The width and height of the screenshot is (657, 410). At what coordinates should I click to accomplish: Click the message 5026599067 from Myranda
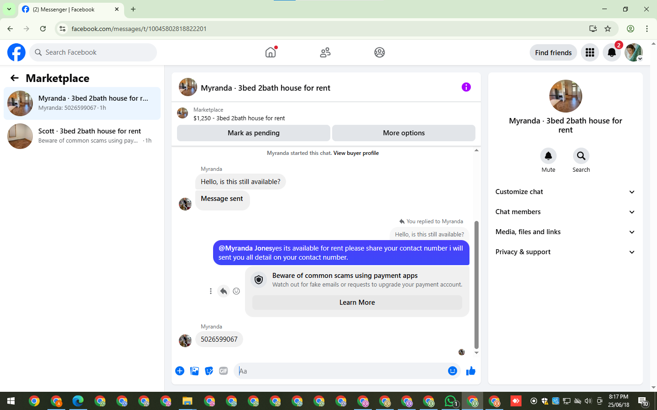[x=219, y=339]
